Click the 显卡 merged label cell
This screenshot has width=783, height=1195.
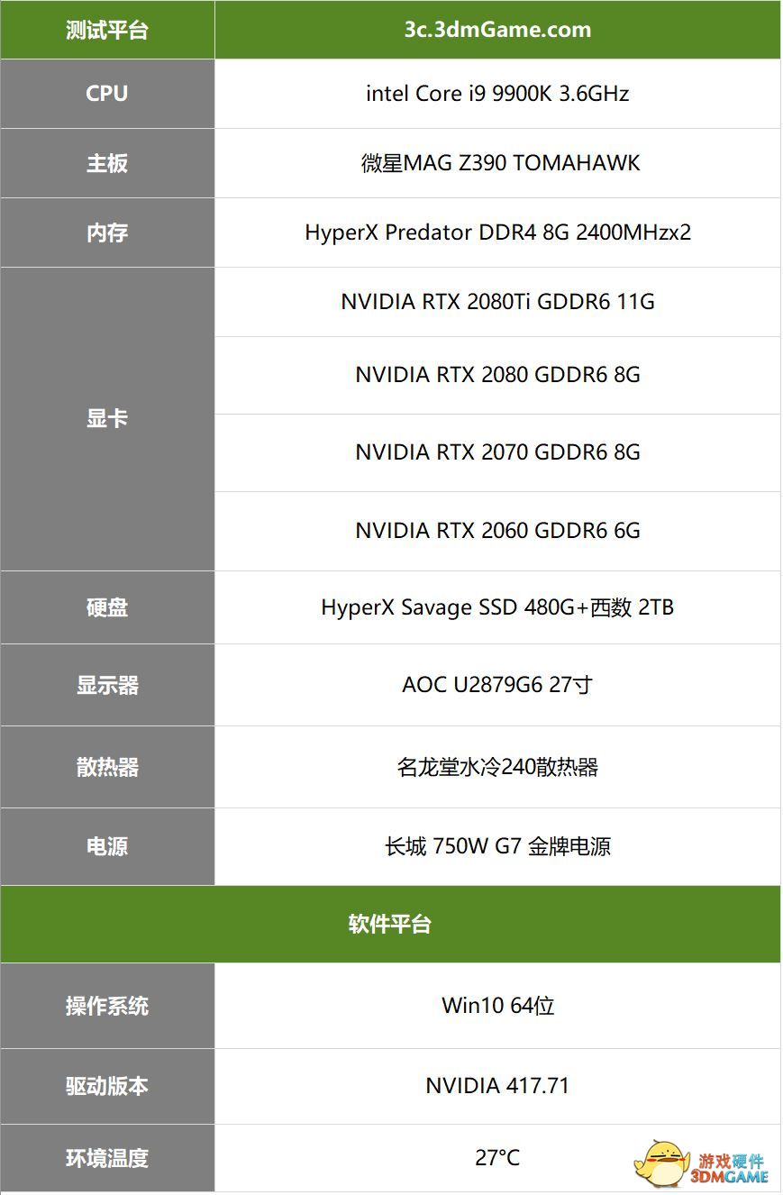107,419
